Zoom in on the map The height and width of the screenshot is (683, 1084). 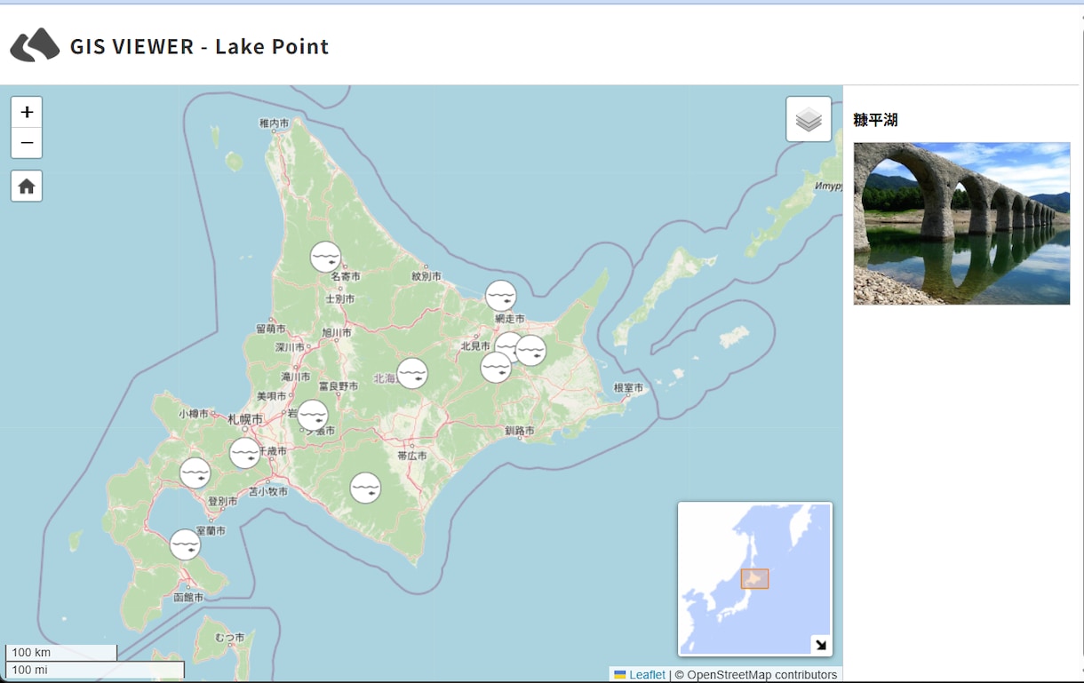(27, 113)
